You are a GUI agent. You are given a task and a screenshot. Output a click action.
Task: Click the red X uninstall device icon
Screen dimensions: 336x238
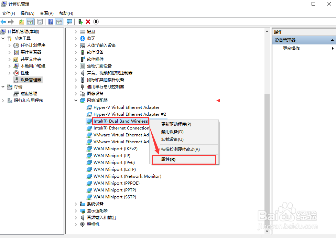tap(88, 22)
